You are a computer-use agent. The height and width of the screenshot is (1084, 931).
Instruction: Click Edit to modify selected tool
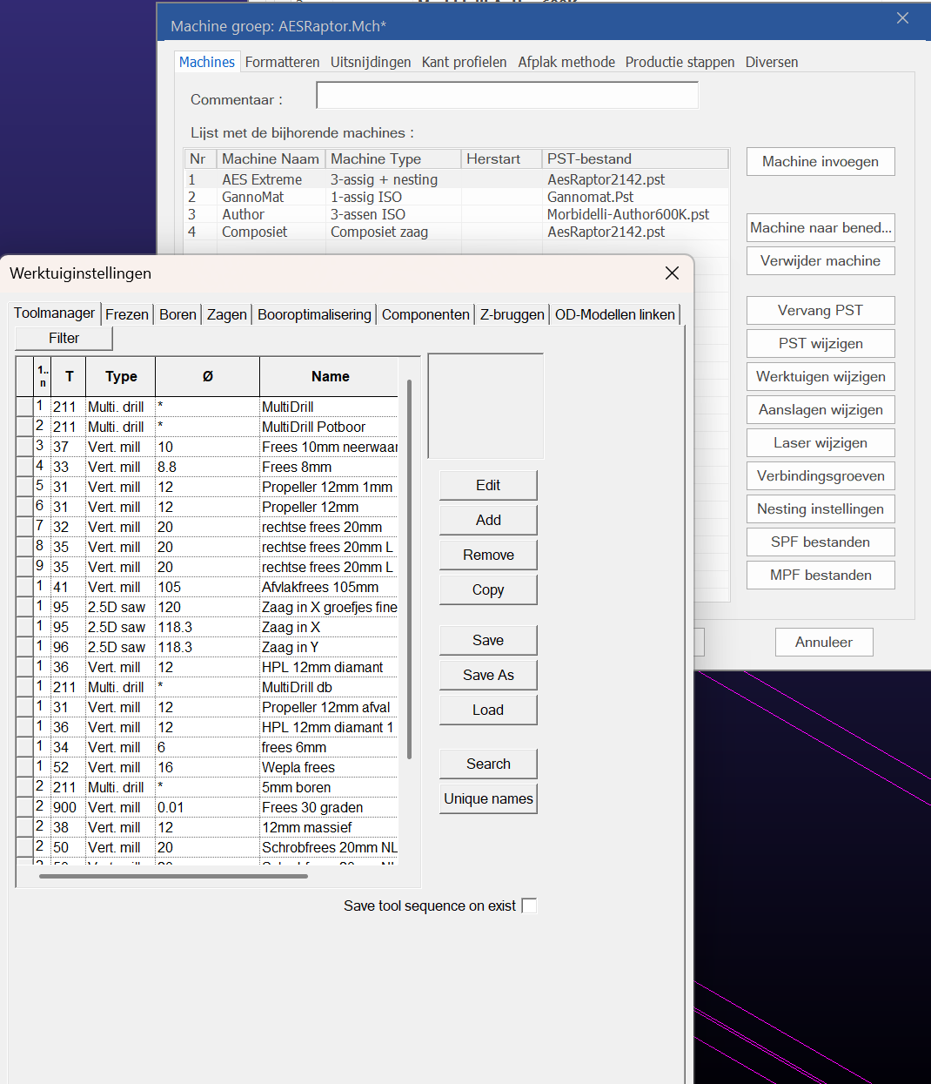488,485
